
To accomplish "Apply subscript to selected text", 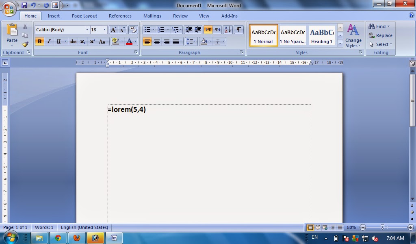I will tap(82, 41).
